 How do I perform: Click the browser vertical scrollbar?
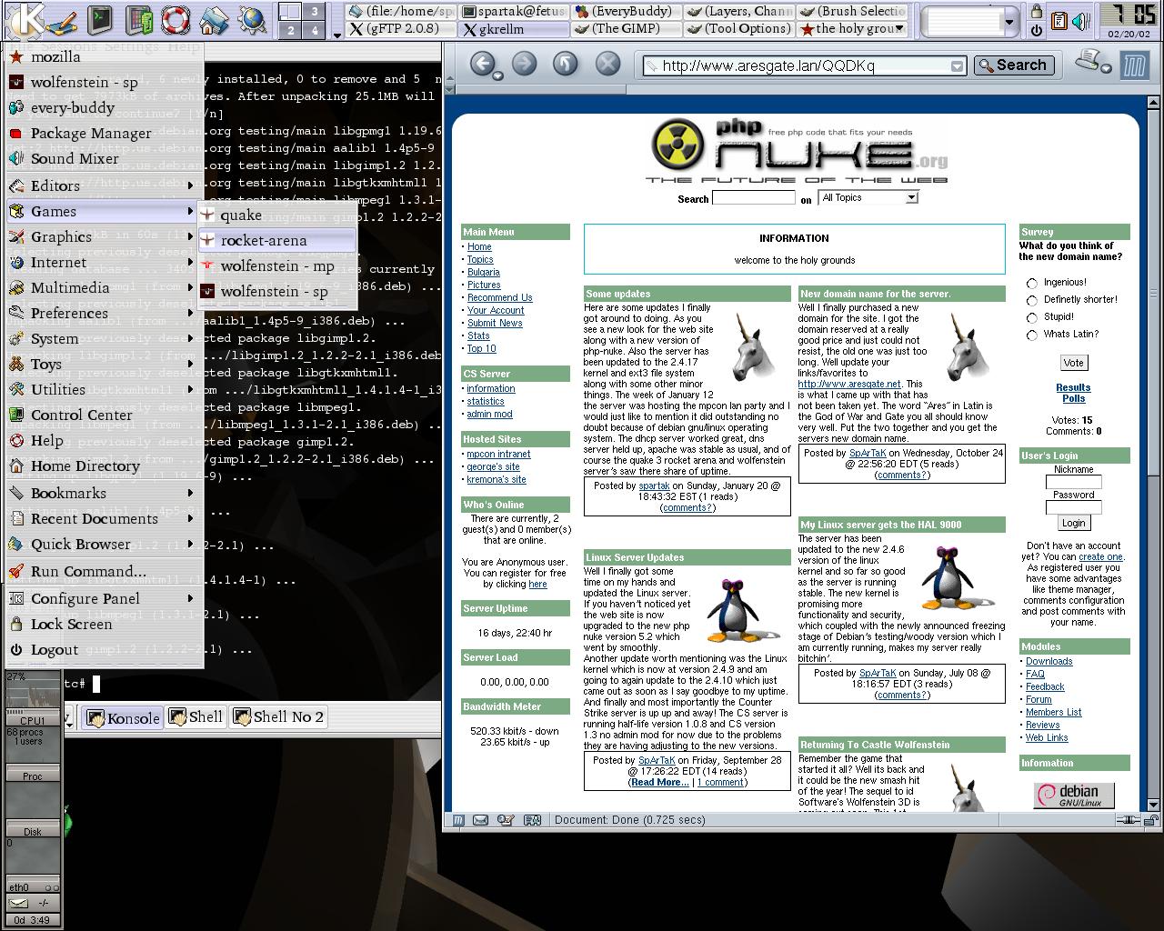coord(1153,455)
